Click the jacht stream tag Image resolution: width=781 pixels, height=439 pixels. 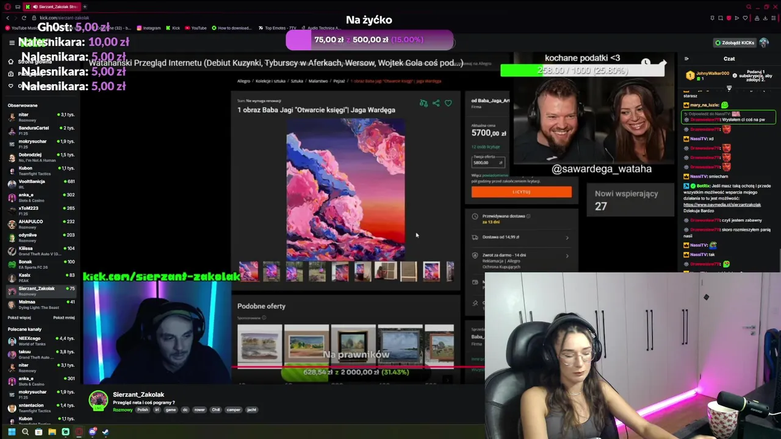pos(251,410)
